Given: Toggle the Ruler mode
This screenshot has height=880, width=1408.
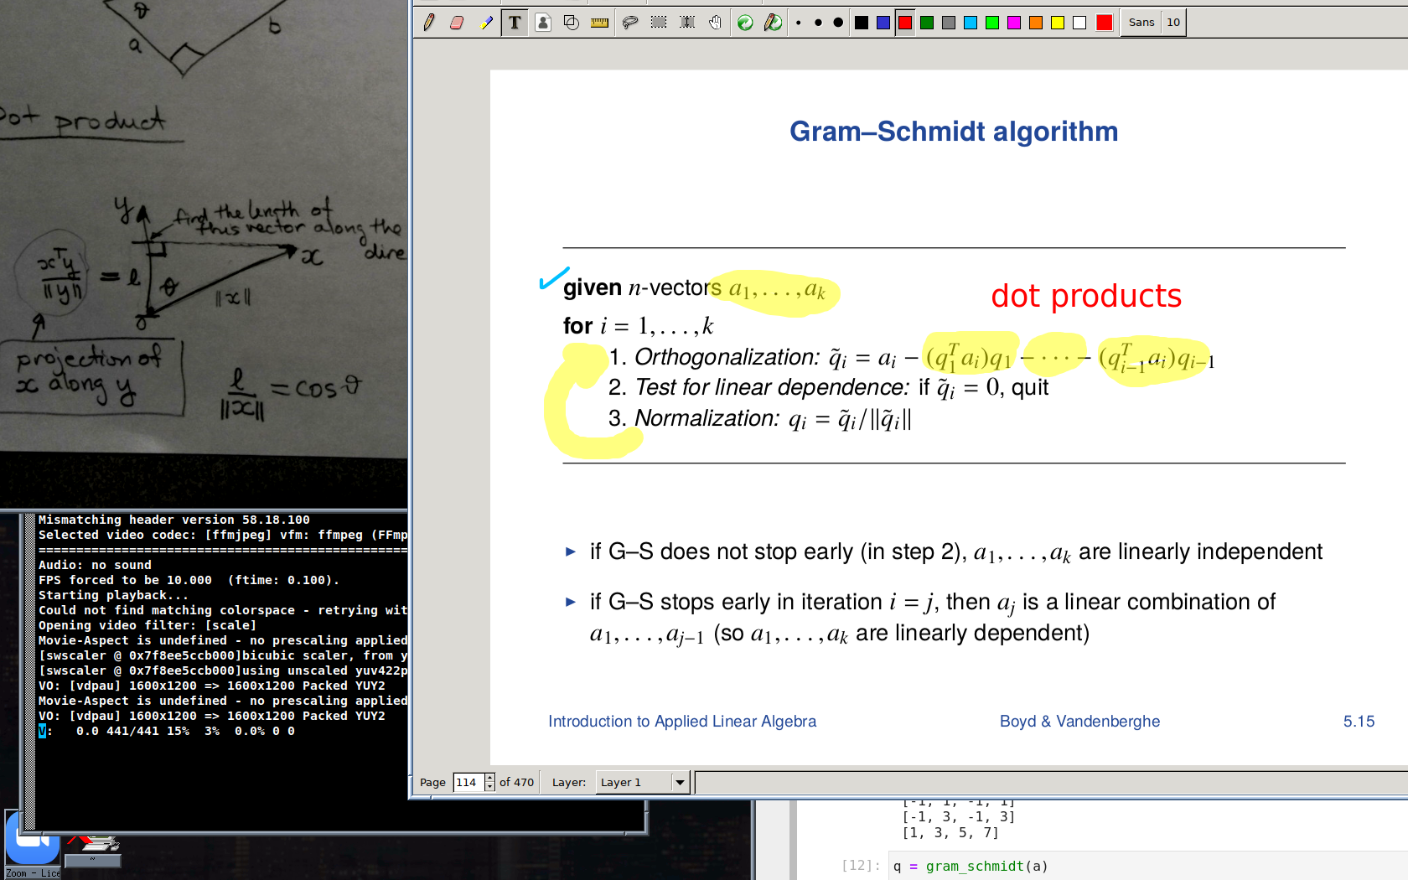Looking at the screenshot, I should click(x=600, y=23).
